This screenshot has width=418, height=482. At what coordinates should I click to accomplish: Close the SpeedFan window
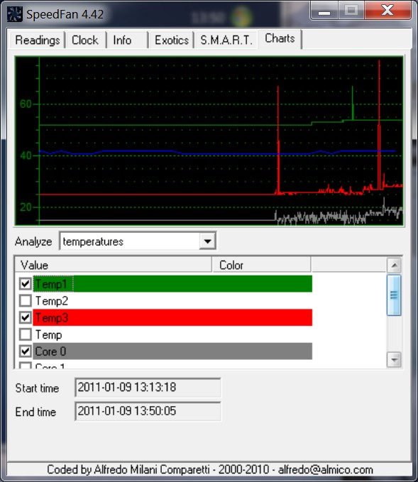point(388,11)
